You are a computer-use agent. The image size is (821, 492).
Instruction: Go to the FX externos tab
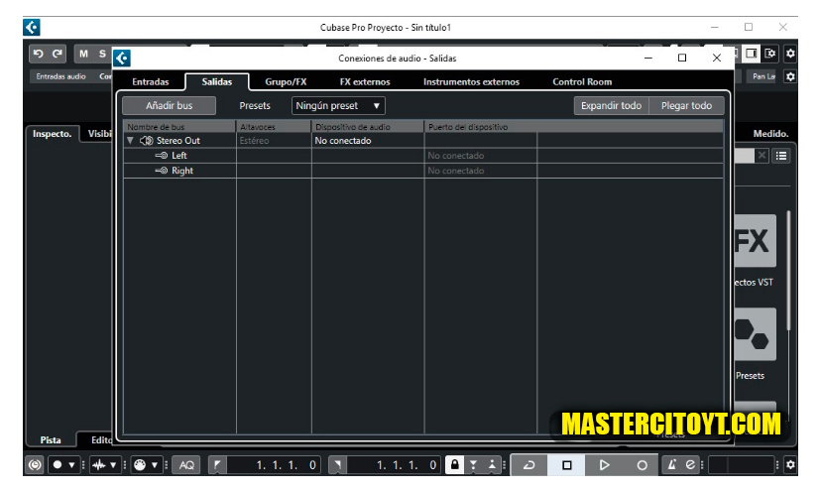click(x=365, y=81)
